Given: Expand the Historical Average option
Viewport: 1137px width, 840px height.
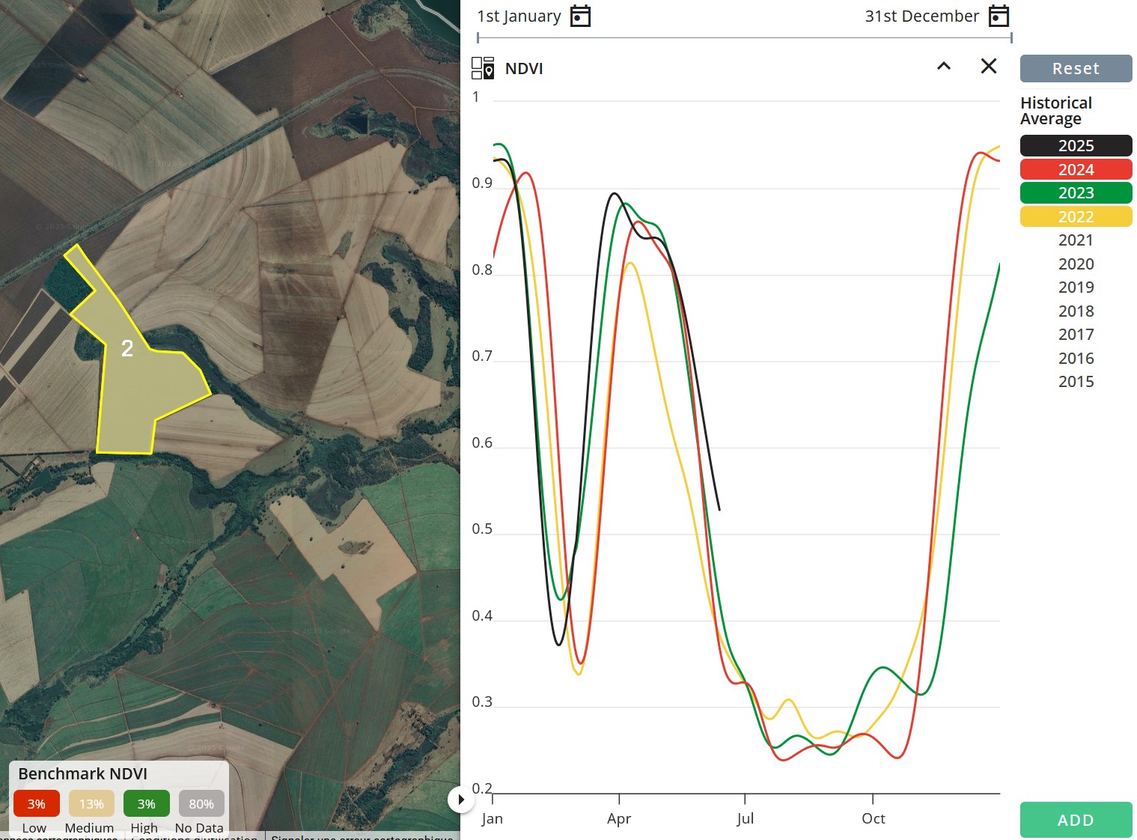Looking at the screenshot, I should coord(1055,111).
